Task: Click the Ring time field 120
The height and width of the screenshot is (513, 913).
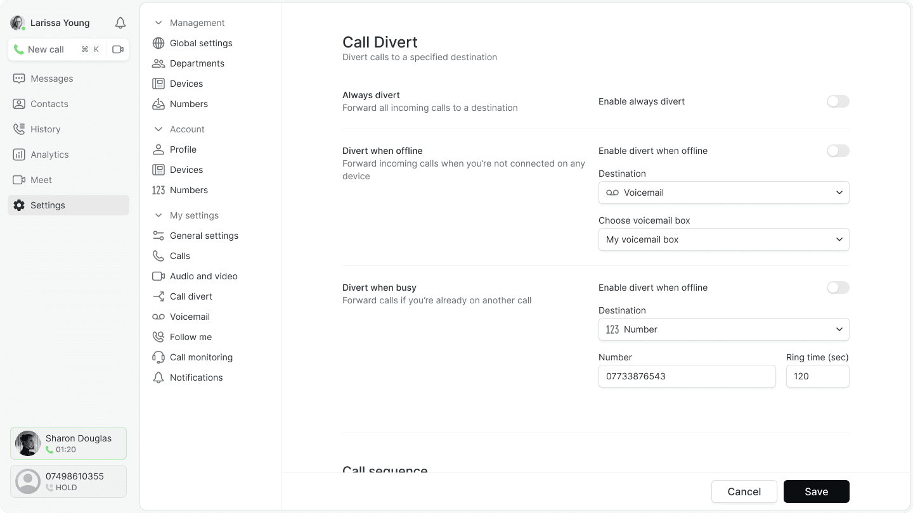Action: 817,376
